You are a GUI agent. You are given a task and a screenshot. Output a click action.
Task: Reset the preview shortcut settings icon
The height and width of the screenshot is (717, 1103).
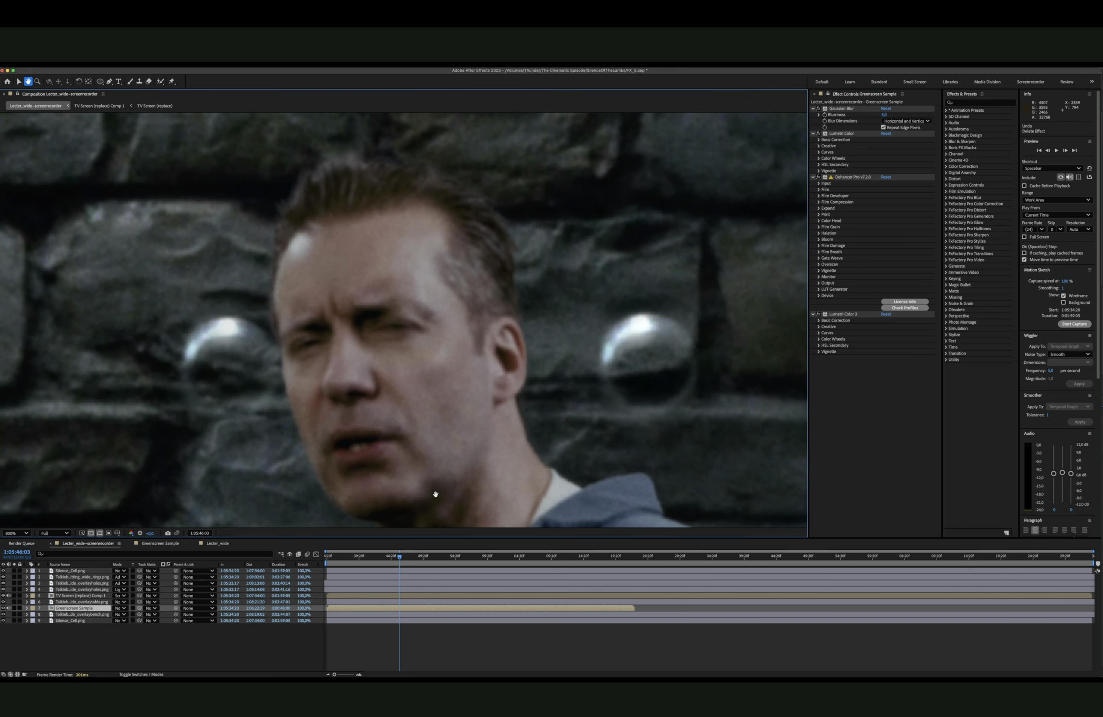[x=1089, y=168]
